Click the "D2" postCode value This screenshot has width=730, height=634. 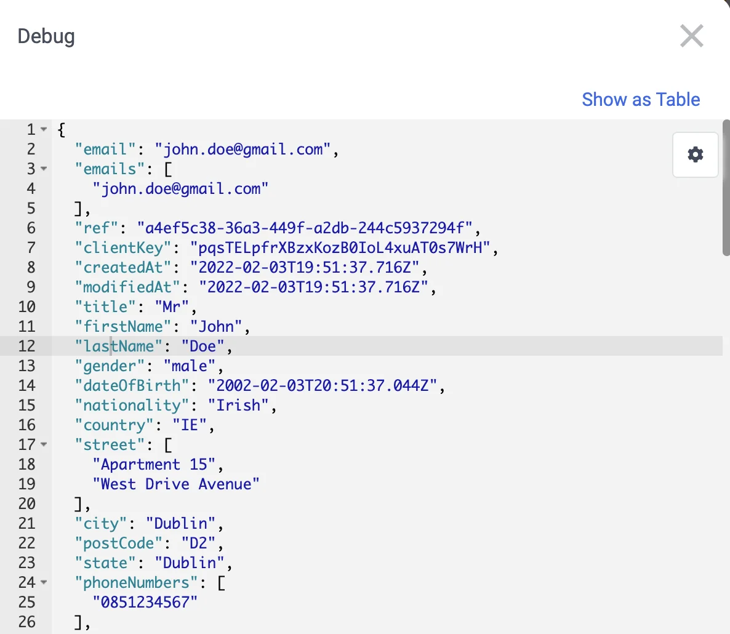coord(198,544)
